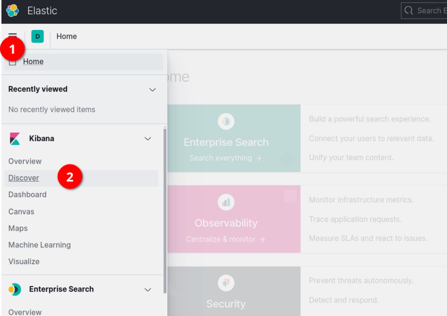Click the Security card icon

tap(226, 283)
